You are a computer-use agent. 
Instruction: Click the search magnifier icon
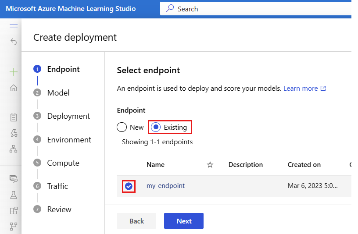click(169, 9)
